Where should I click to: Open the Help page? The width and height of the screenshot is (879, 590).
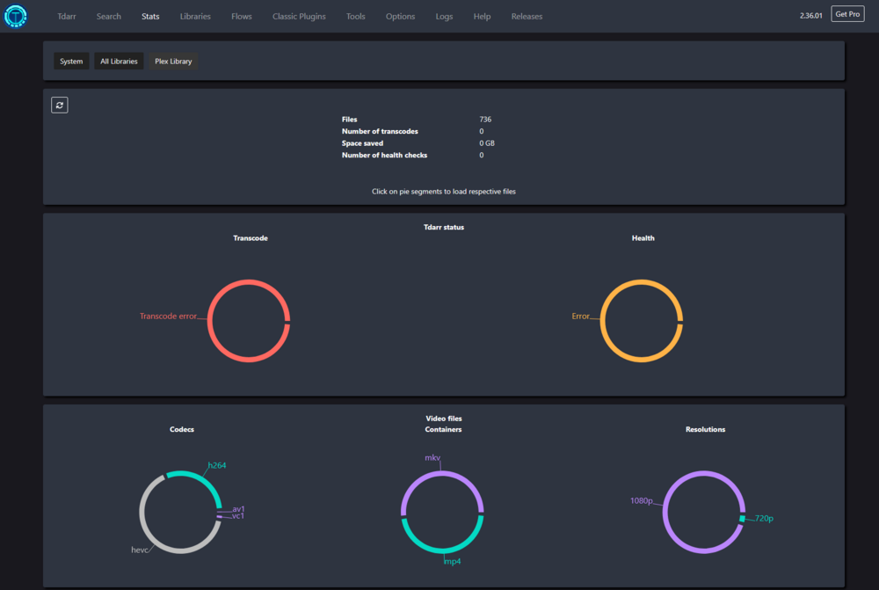click(482, 16)
